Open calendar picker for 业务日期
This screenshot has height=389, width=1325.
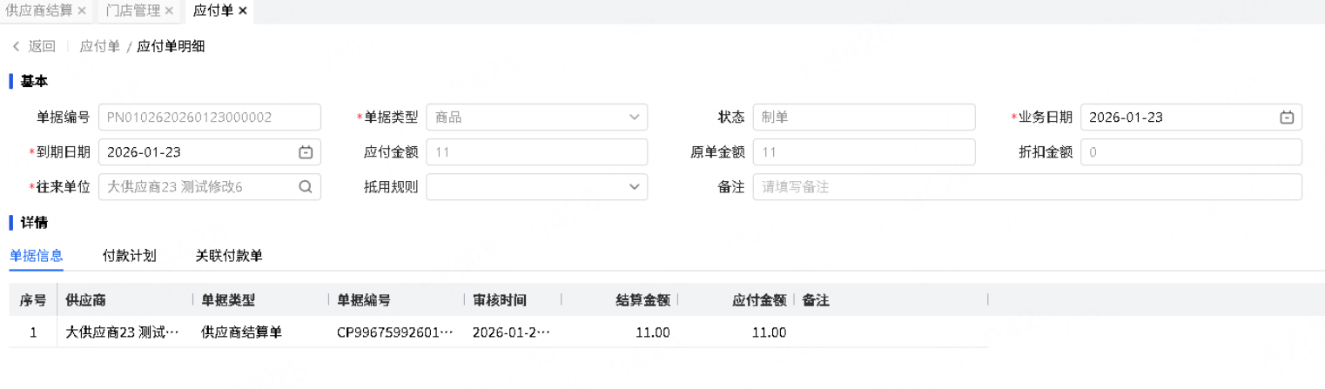(x=1286, y=117)
